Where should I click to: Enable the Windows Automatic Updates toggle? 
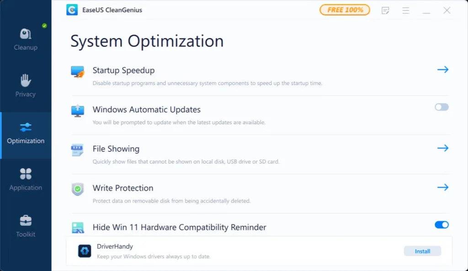tap(441, 107)
